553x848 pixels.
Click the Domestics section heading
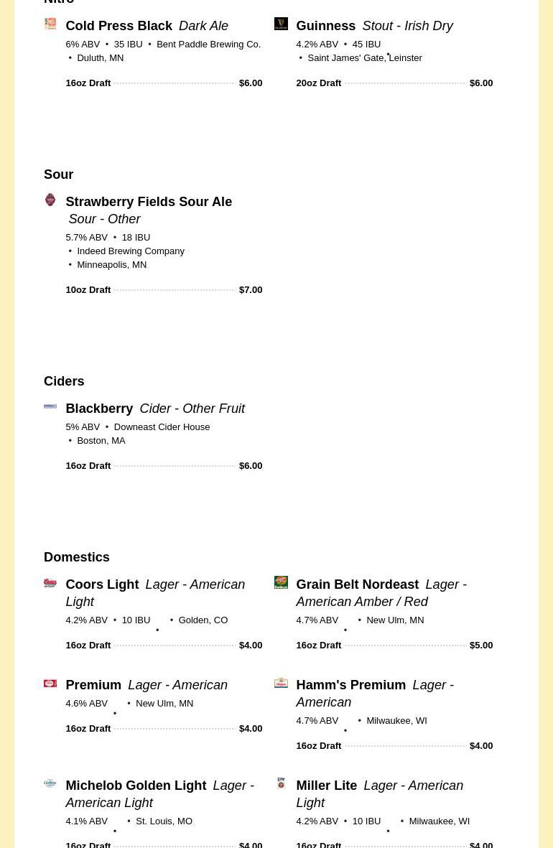(77, 557)
